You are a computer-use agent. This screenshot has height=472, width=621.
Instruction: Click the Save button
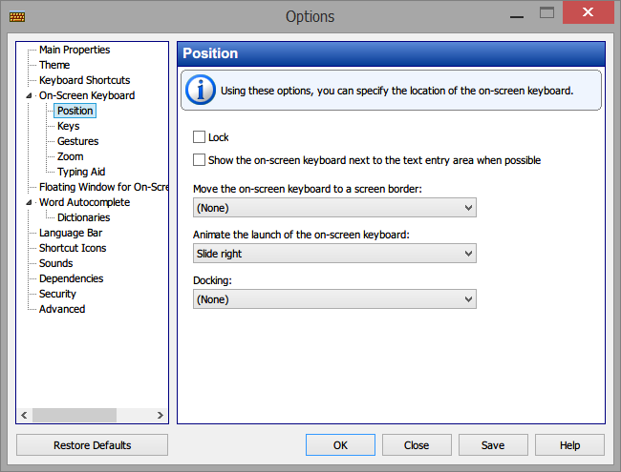(x=493, y=445)
